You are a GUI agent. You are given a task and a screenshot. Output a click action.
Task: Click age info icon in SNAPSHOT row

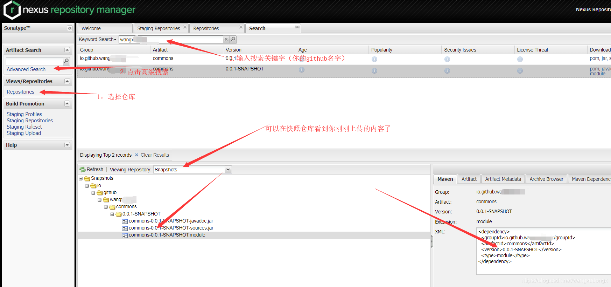(302, 70)
